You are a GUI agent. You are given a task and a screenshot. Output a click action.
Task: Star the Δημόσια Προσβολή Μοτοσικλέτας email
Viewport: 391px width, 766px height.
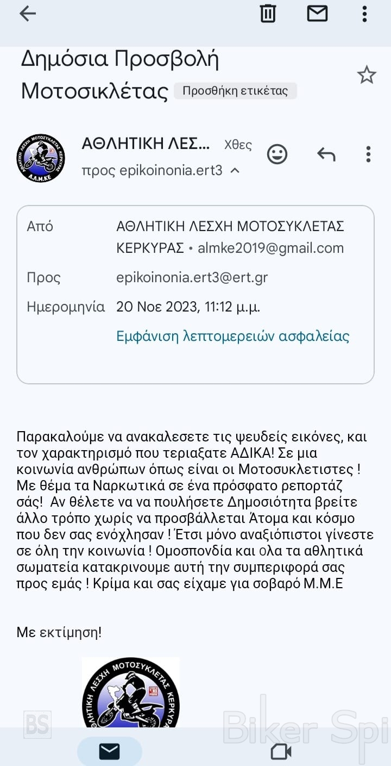click(367, 75)
